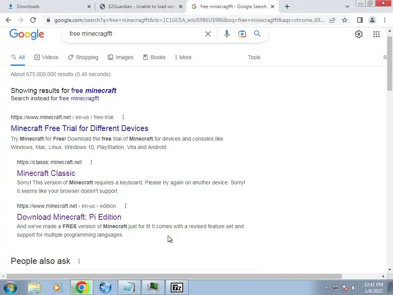Start voice search with the microphone
The width and height of the screenshot is (393, 295).
pyautogui.click(x=226, y=34)
